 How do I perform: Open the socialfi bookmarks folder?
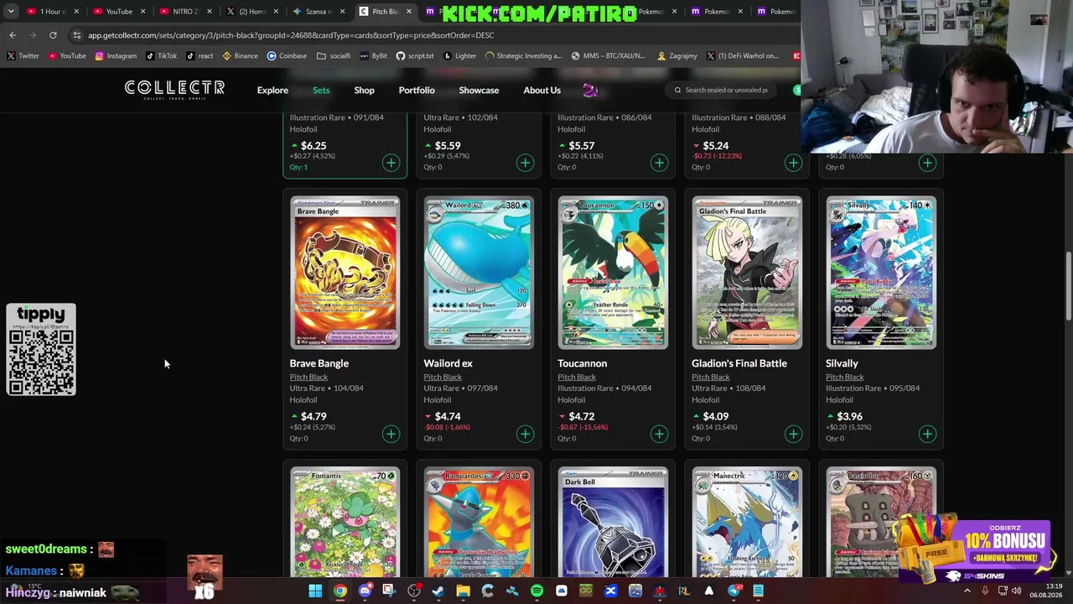tap(334, 56)
